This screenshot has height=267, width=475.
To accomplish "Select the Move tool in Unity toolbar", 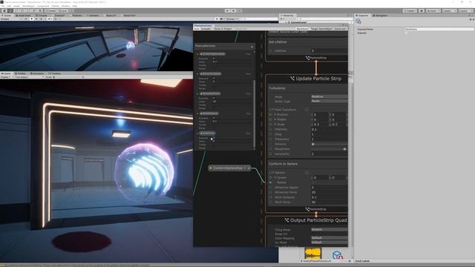I will [x=10, y=10].
